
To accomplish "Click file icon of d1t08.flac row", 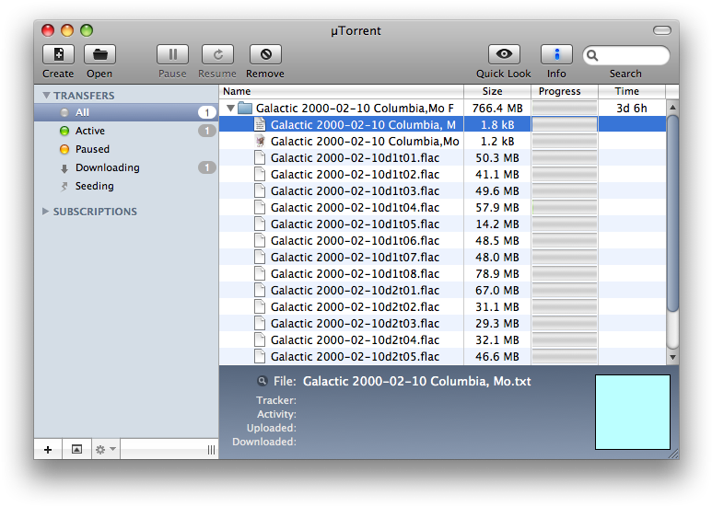I will click(x=260, y=273).
